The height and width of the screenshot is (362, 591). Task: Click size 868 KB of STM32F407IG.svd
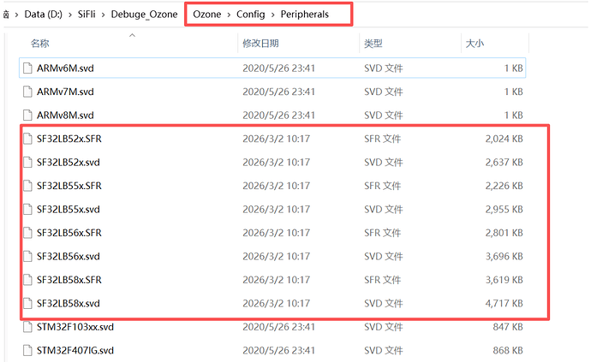click(508, 350)
